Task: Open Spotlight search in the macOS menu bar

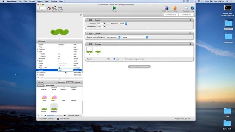Action: 227,1
